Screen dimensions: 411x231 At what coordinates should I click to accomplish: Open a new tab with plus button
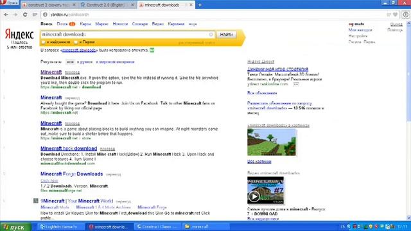tap(200, 5)
